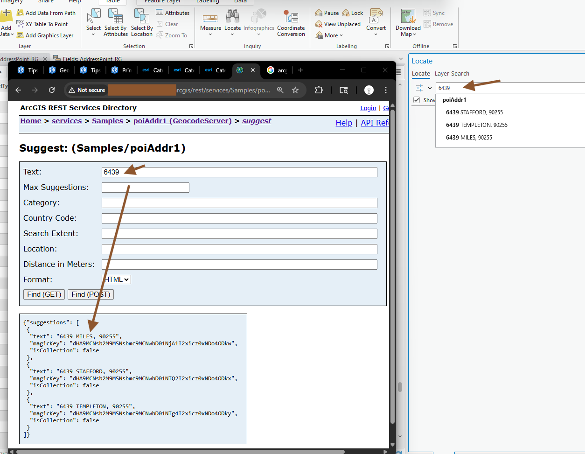The height and width of the screenshot is (454, 585).
Task: Open browser zoom magnifier icon
Action: coord(280,90)
